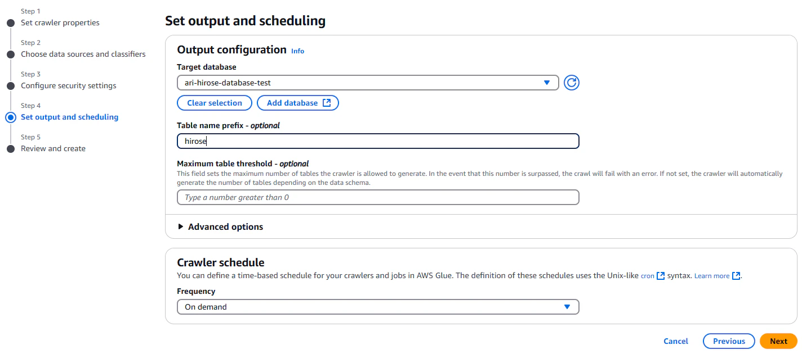Screen dimensions: 802x354
Task: Click the Clear selection button
Action: (215, 103)
